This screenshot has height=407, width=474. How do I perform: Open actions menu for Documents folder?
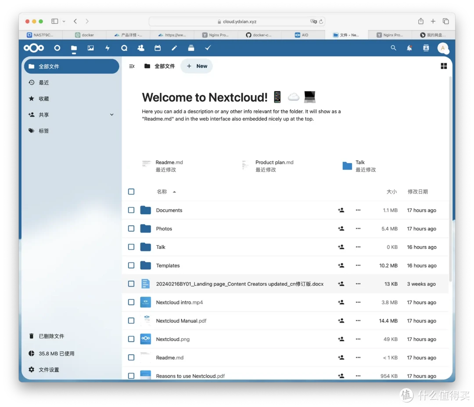coord(358,210)
